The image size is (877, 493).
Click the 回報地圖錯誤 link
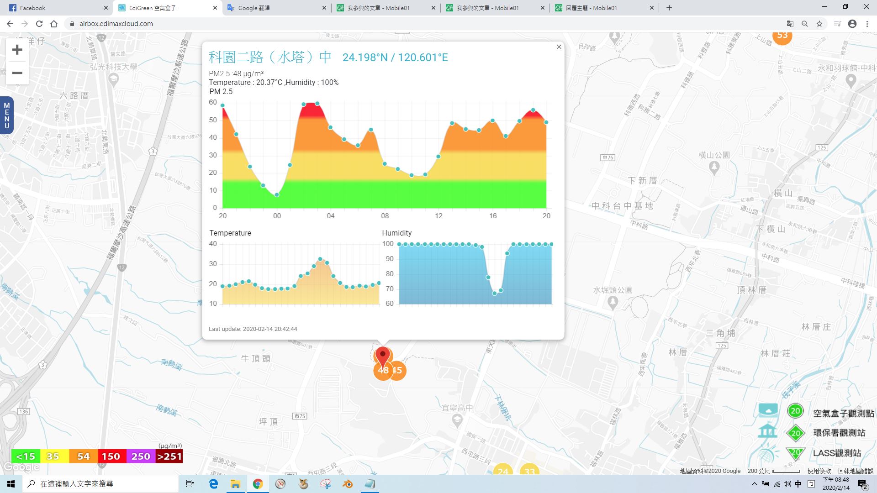pyautogui.click(x=855, y=471)
